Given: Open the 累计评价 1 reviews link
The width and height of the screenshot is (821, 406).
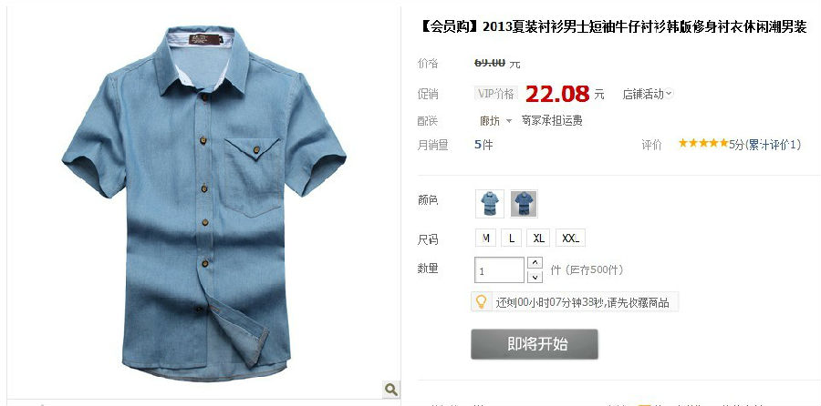Looking at the screenshot, I should pyautogui.click(x=773, y=145).
